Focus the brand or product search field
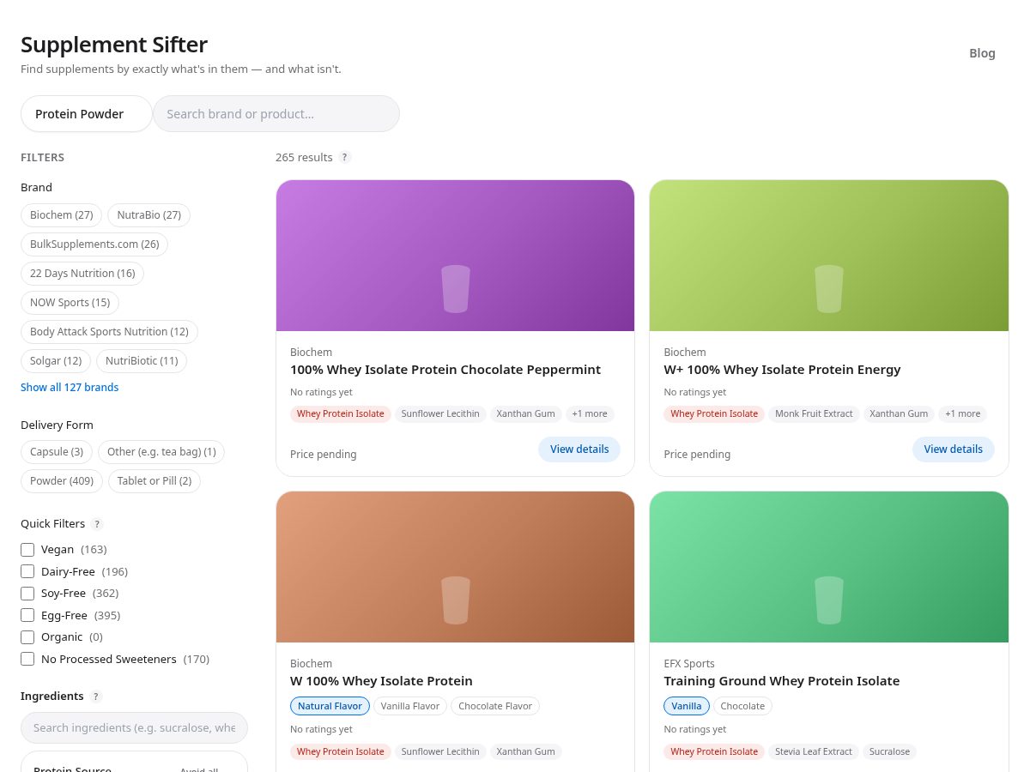The image size is (1030, 772). pos(276,113)
